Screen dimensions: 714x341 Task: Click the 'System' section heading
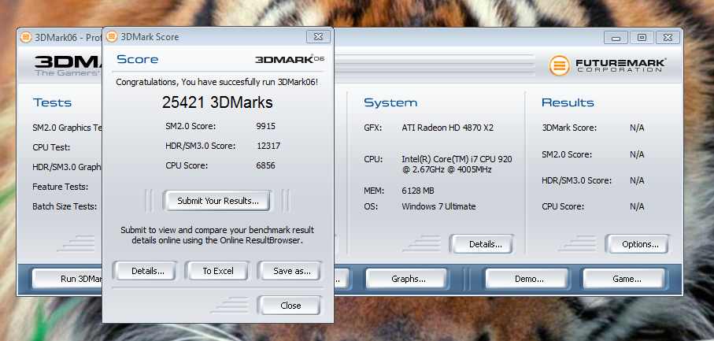click(390, 103)
